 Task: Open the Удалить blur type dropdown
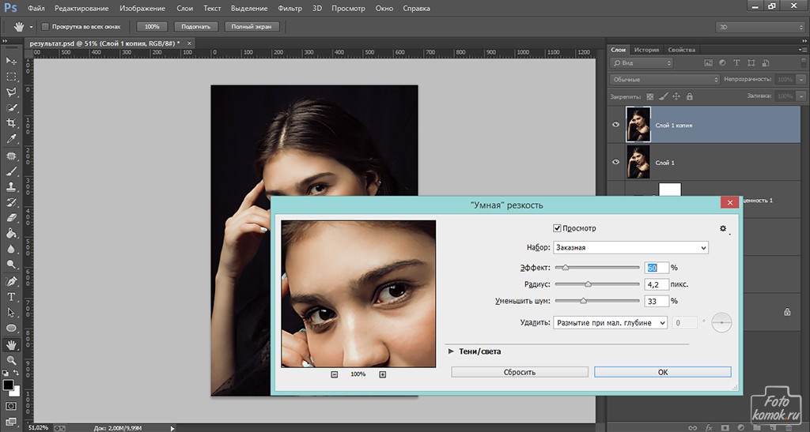tap(610, 322)
